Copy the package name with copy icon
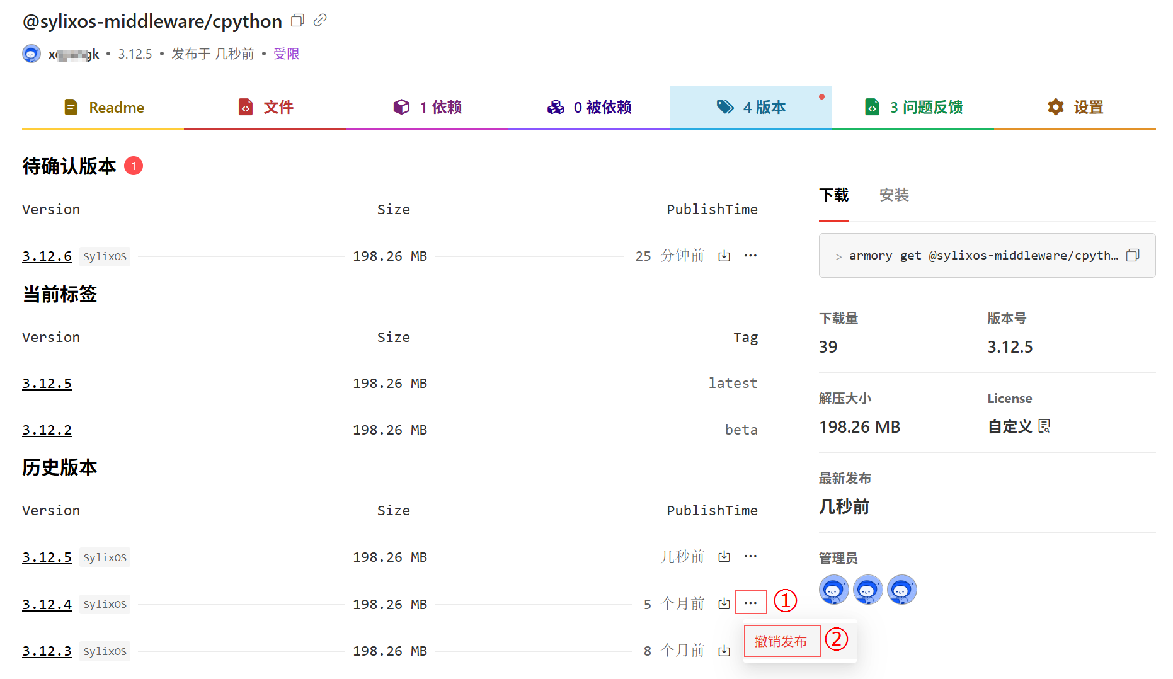 coord(297,21)
